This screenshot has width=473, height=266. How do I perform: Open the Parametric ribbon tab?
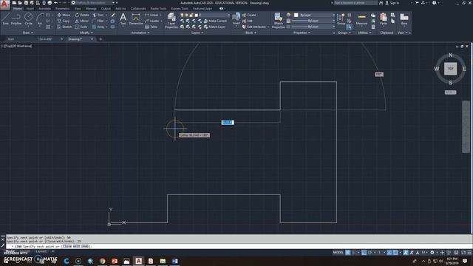[62, 8]
